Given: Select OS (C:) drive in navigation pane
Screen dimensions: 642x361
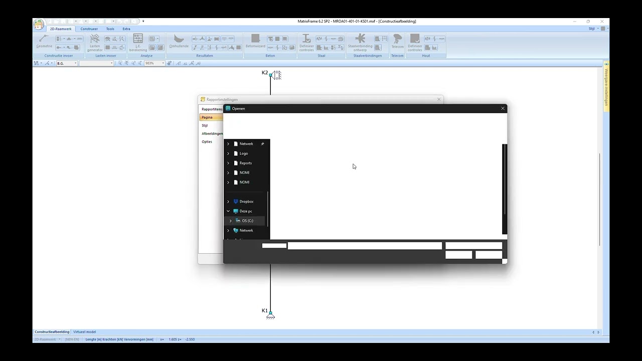Looking at the screenshot, I should (x=247, y=221).
